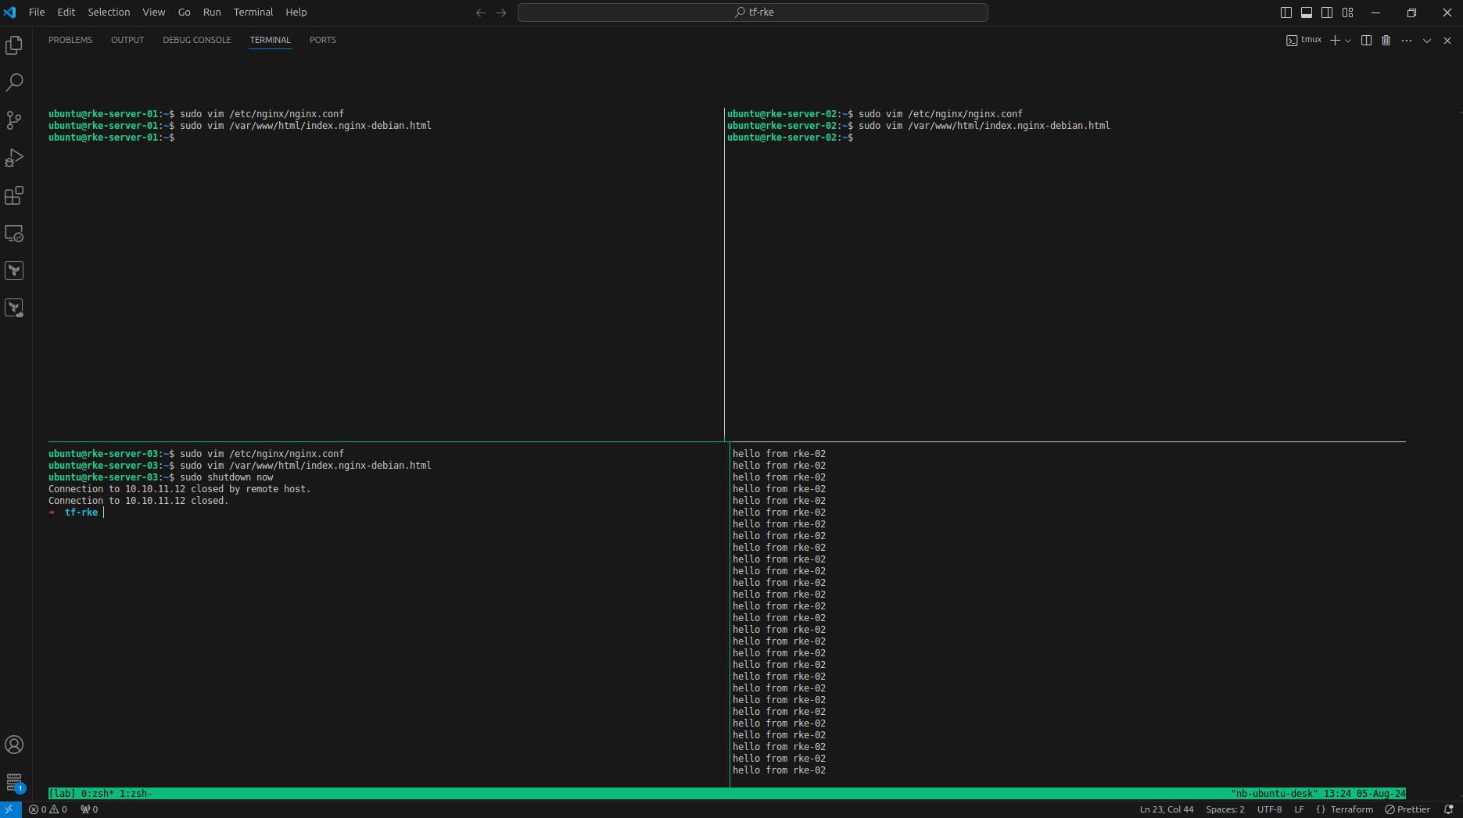Expand terminal panel more actions menu
The height and width of the screenshot is (818, 1463).
(1407, 41)
